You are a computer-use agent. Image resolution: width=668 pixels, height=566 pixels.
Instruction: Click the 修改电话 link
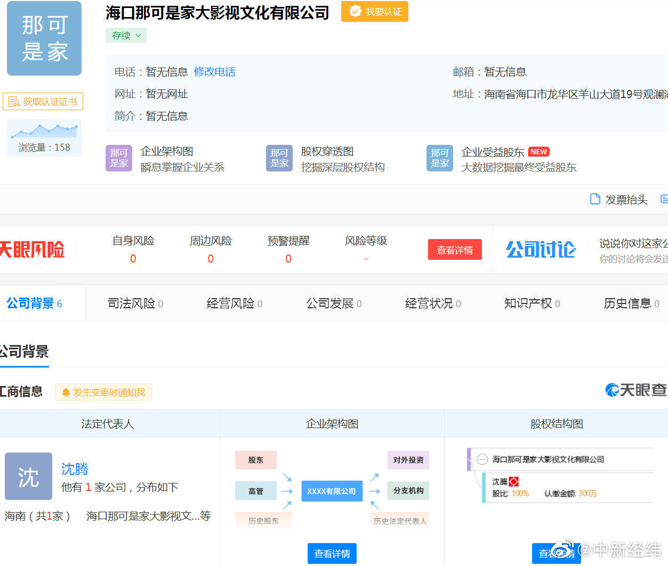(215, 72)
